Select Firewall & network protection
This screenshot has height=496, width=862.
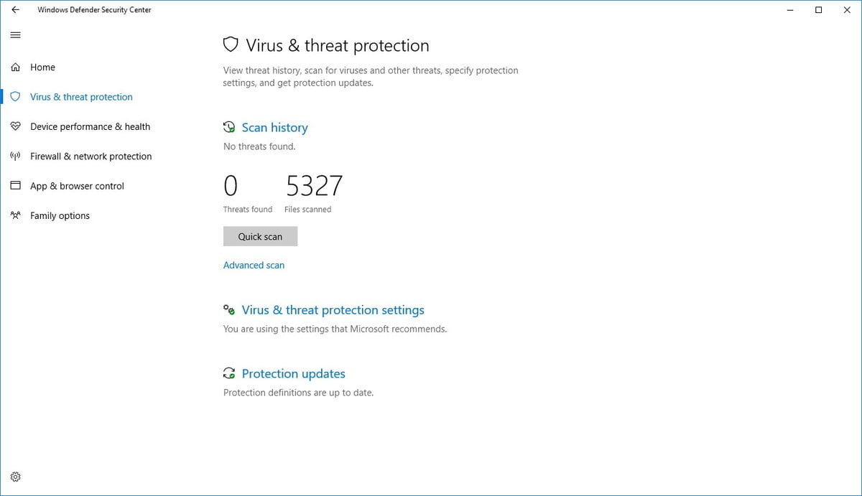[x=91, y=156]
